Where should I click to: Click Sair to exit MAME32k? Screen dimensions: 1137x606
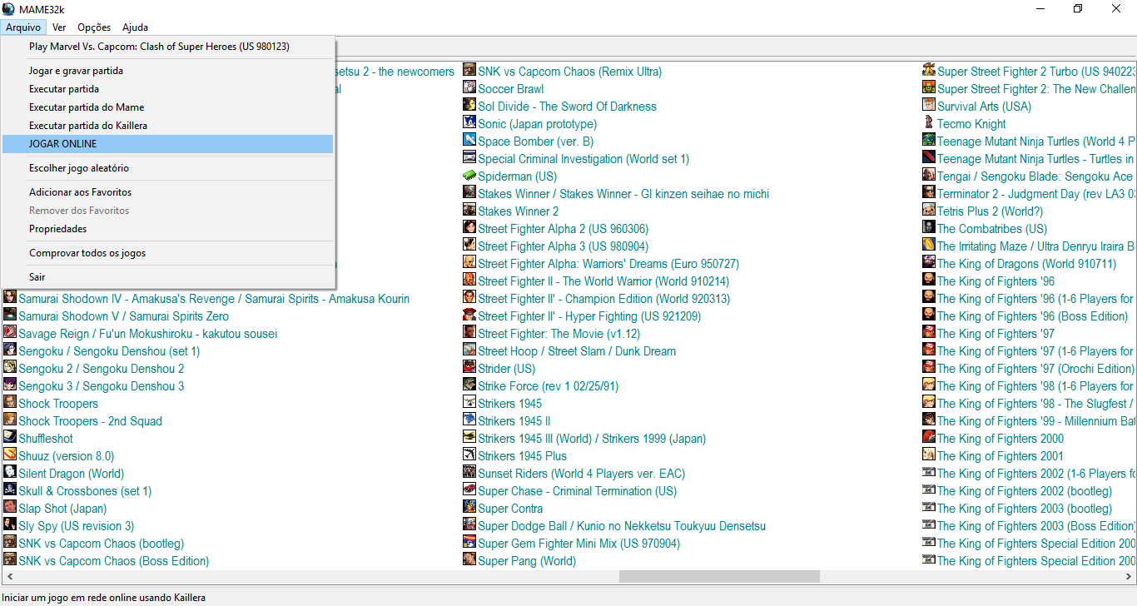[168, 277]
